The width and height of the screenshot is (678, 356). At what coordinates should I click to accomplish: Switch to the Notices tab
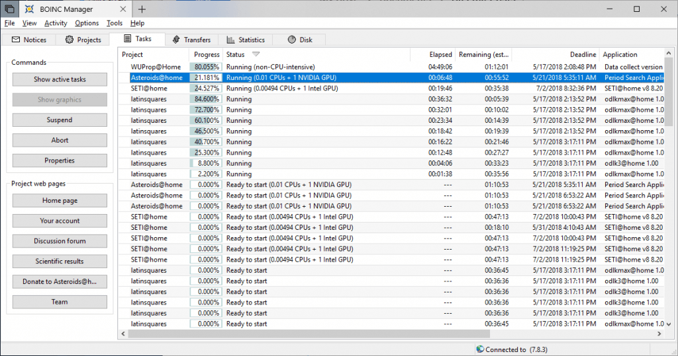tap(28, 39)
